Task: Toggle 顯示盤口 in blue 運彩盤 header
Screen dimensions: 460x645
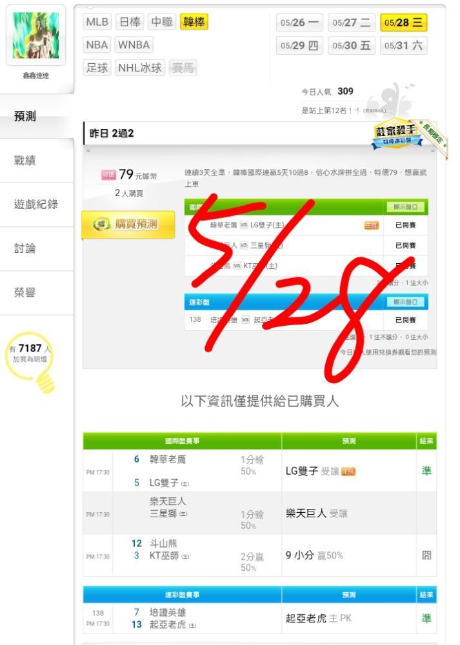Action: click(405, 302)
